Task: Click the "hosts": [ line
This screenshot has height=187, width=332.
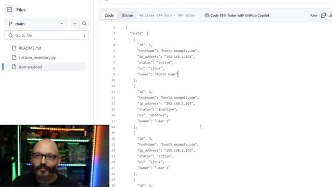Action: 139,33
